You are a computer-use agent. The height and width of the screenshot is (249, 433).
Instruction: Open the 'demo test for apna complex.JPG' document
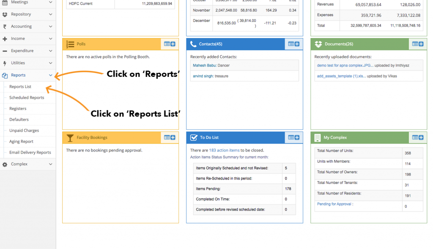pyautogui.click(x=345, y=66)
